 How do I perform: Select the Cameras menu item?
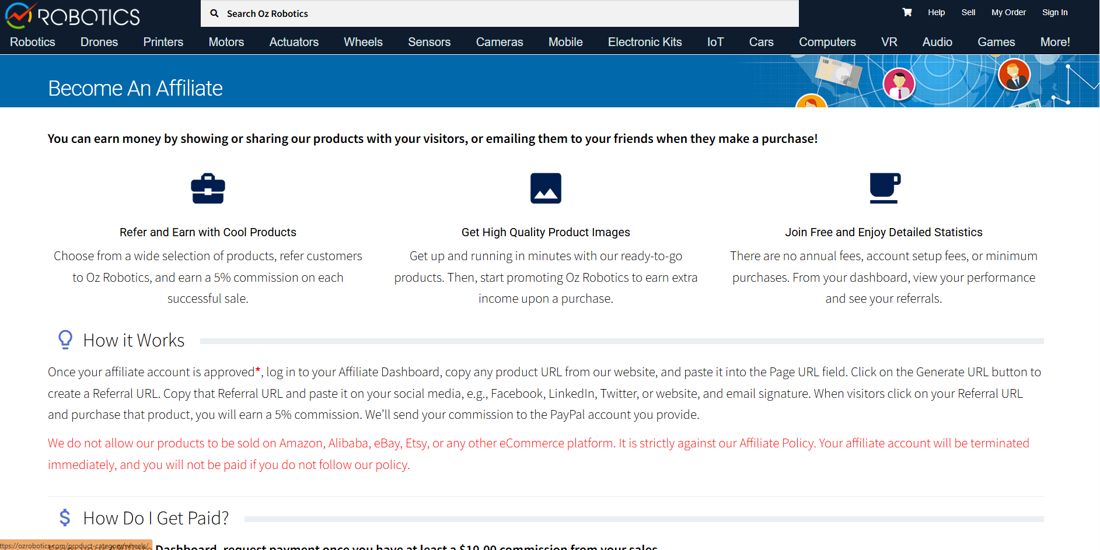pyautogui.click(x=499, y=42)
